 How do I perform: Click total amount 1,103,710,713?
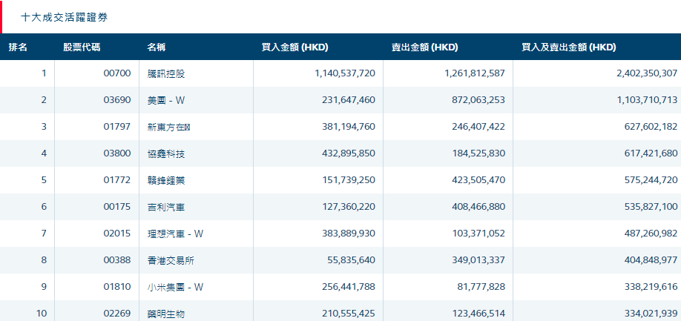pos(647,100)
